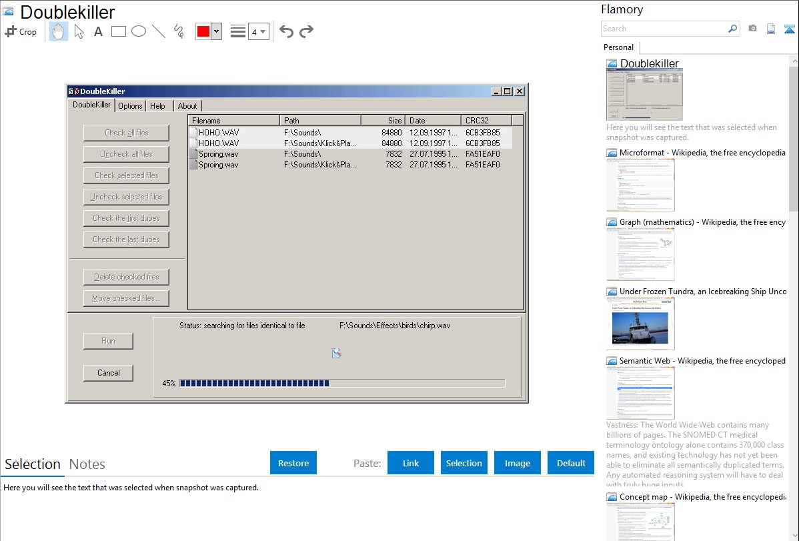This screenshot has height=541, width=799.
Task: Open the color dropdown arrow
Action: [217, 31]
